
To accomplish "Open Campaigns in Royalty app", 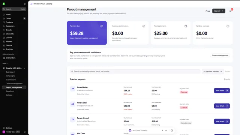I will [10, 76].
